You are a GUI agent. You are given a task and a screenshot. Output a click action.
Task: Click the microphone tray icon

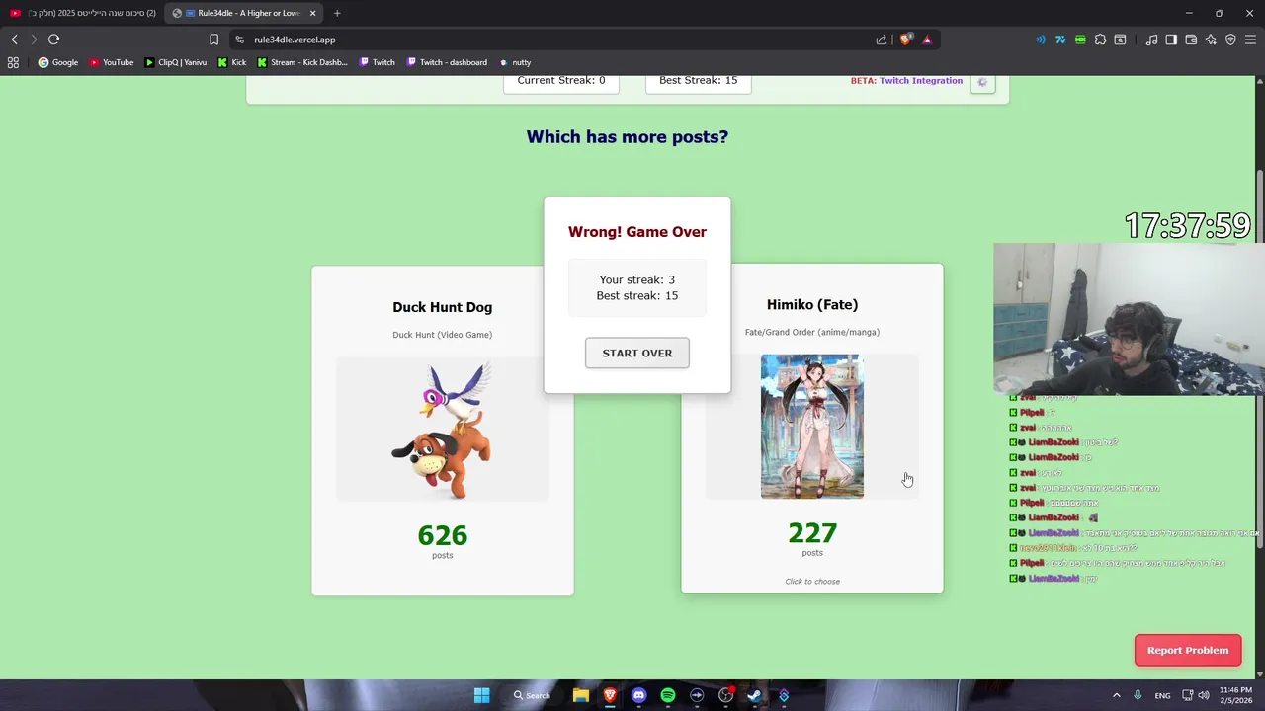(x=1138, y=695)
